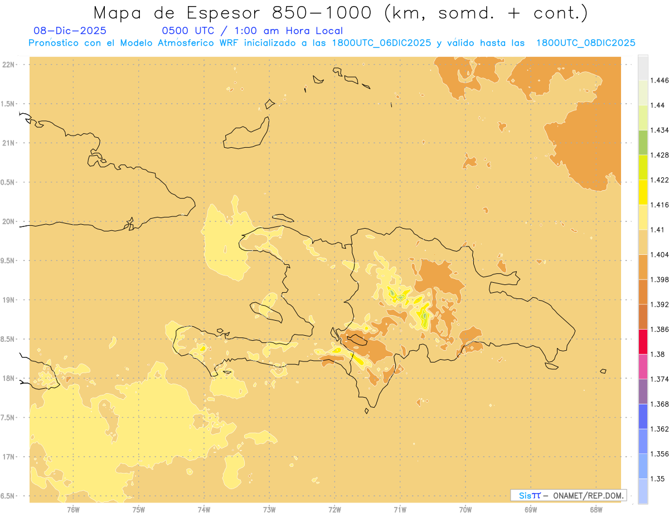This screenshot has height=517, width=669.
Task: Click the 73W longitude label
Action: coord(269,509)
